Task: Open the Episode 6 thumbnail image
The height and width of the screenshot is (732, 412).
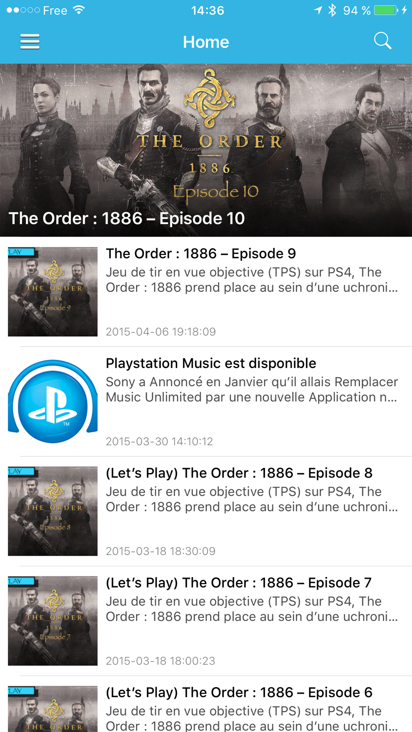Action: tap(53, 709)
